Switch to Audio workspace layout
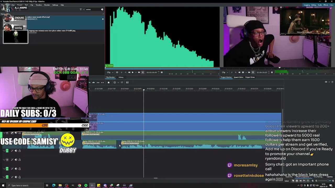This screenshot has height=188, width=335. pyautogui.click(x=320, y=5)
